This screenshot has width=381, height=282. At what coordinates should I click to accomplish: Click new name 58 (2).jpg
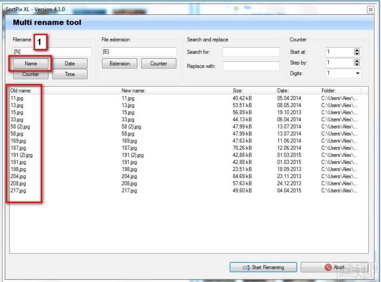click(x=131, y=126)
